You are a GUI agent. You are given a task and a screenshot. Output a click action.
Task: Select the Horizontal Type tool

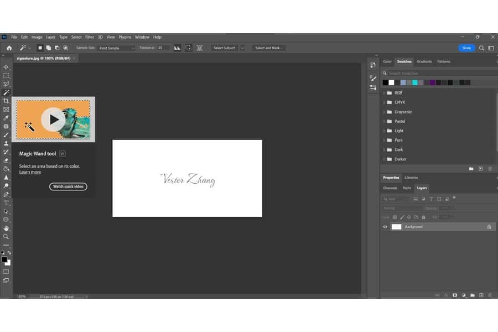(6, 203)
